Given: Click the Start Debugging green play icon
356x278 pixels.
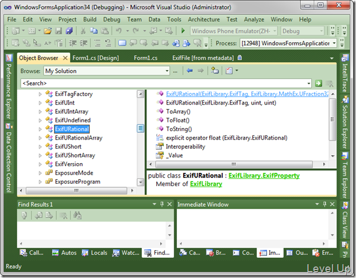Looking at the screenshot, I should click(183, 30).
